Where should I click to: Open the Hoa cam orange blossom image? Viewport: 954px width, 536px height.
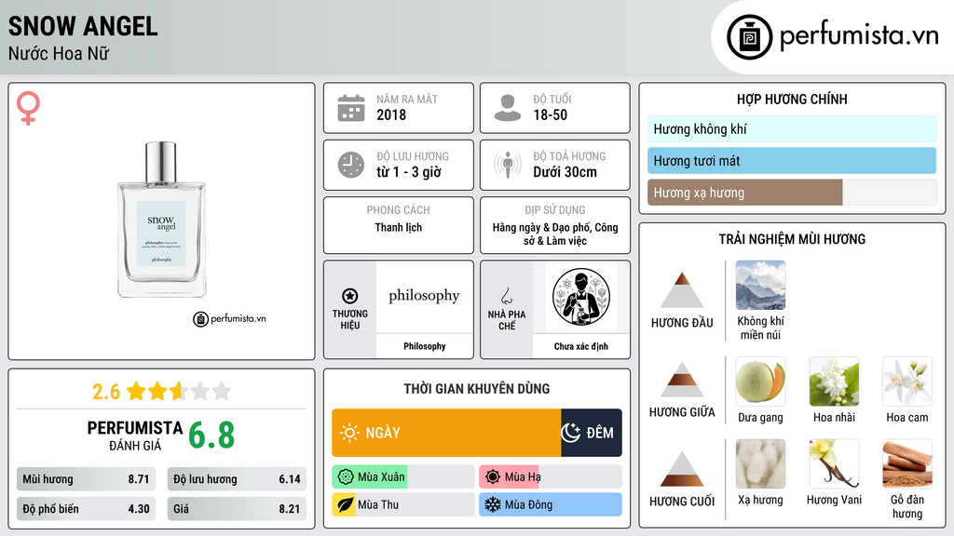[x=907, y=381]
